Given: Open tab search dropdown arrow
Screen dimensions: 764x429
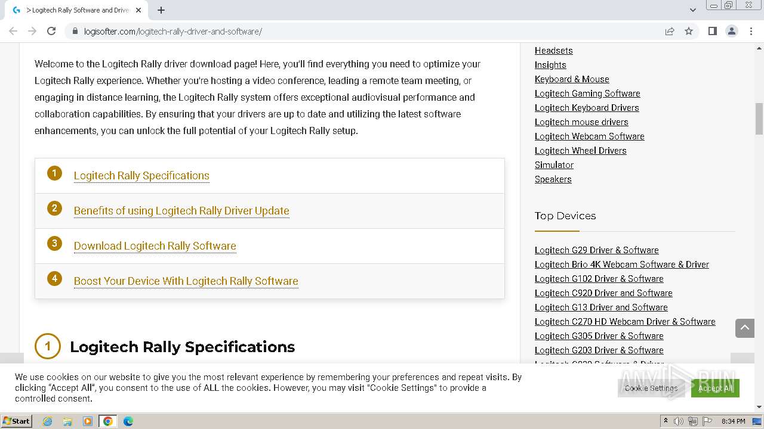Looking at the screenshot, I should 692,10.
